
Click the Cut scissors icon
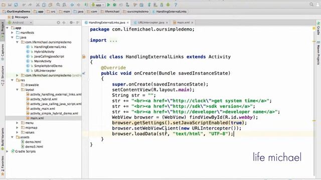point(38,4)
